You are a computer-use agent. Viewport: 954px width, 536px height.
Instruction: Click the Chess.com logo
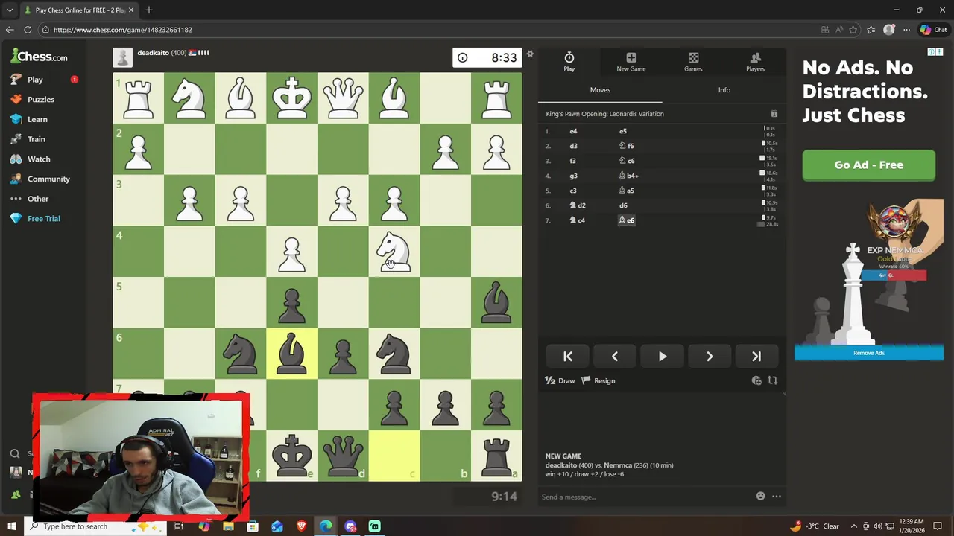coord(39,56)
